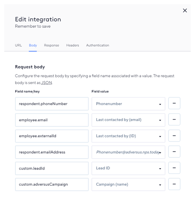Remove the respondent.emailAddress field row

click(174, 152)
